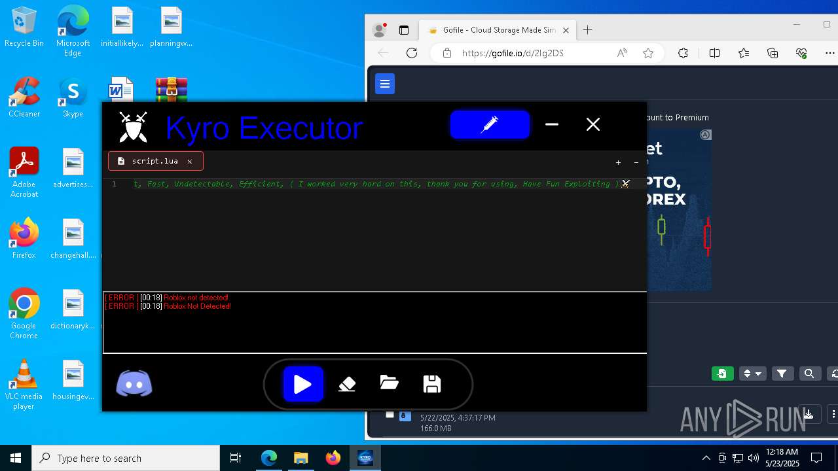Open File Explorer from the taskbar

pos(301,458)
